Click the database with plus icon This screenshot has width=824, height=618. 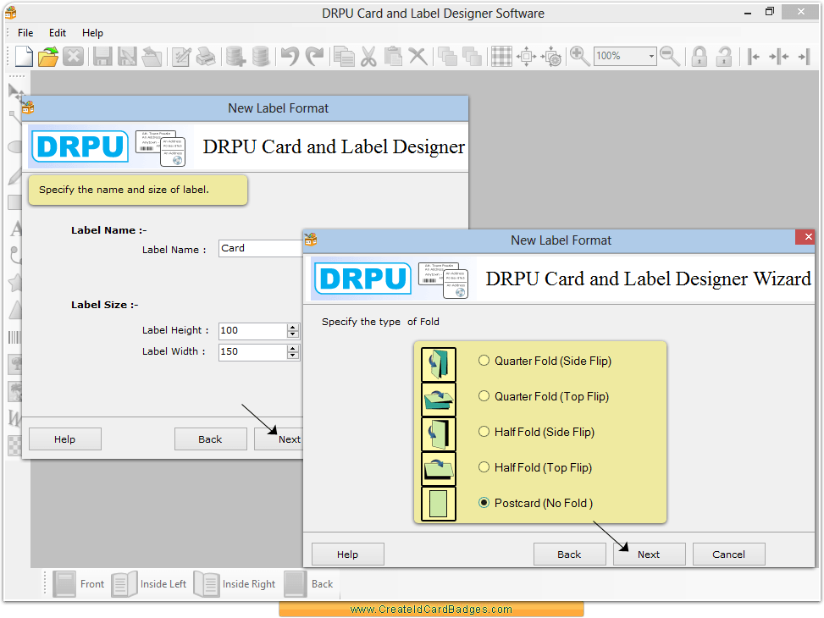click(x=235, y=56)
